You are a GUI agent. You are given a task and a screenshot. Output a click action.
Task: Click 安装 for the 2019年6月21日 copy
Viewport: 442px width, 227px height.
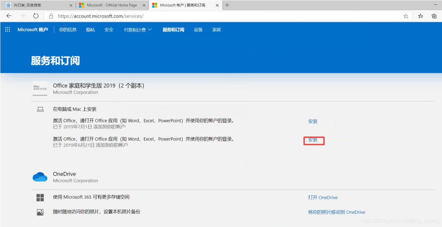313,140
